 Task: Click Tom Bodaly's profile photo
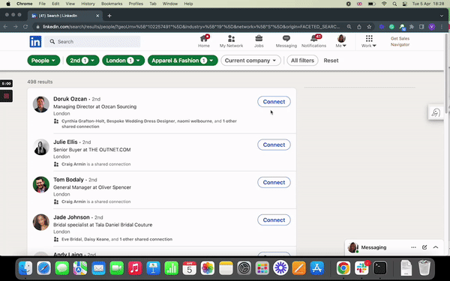point(41,184)
